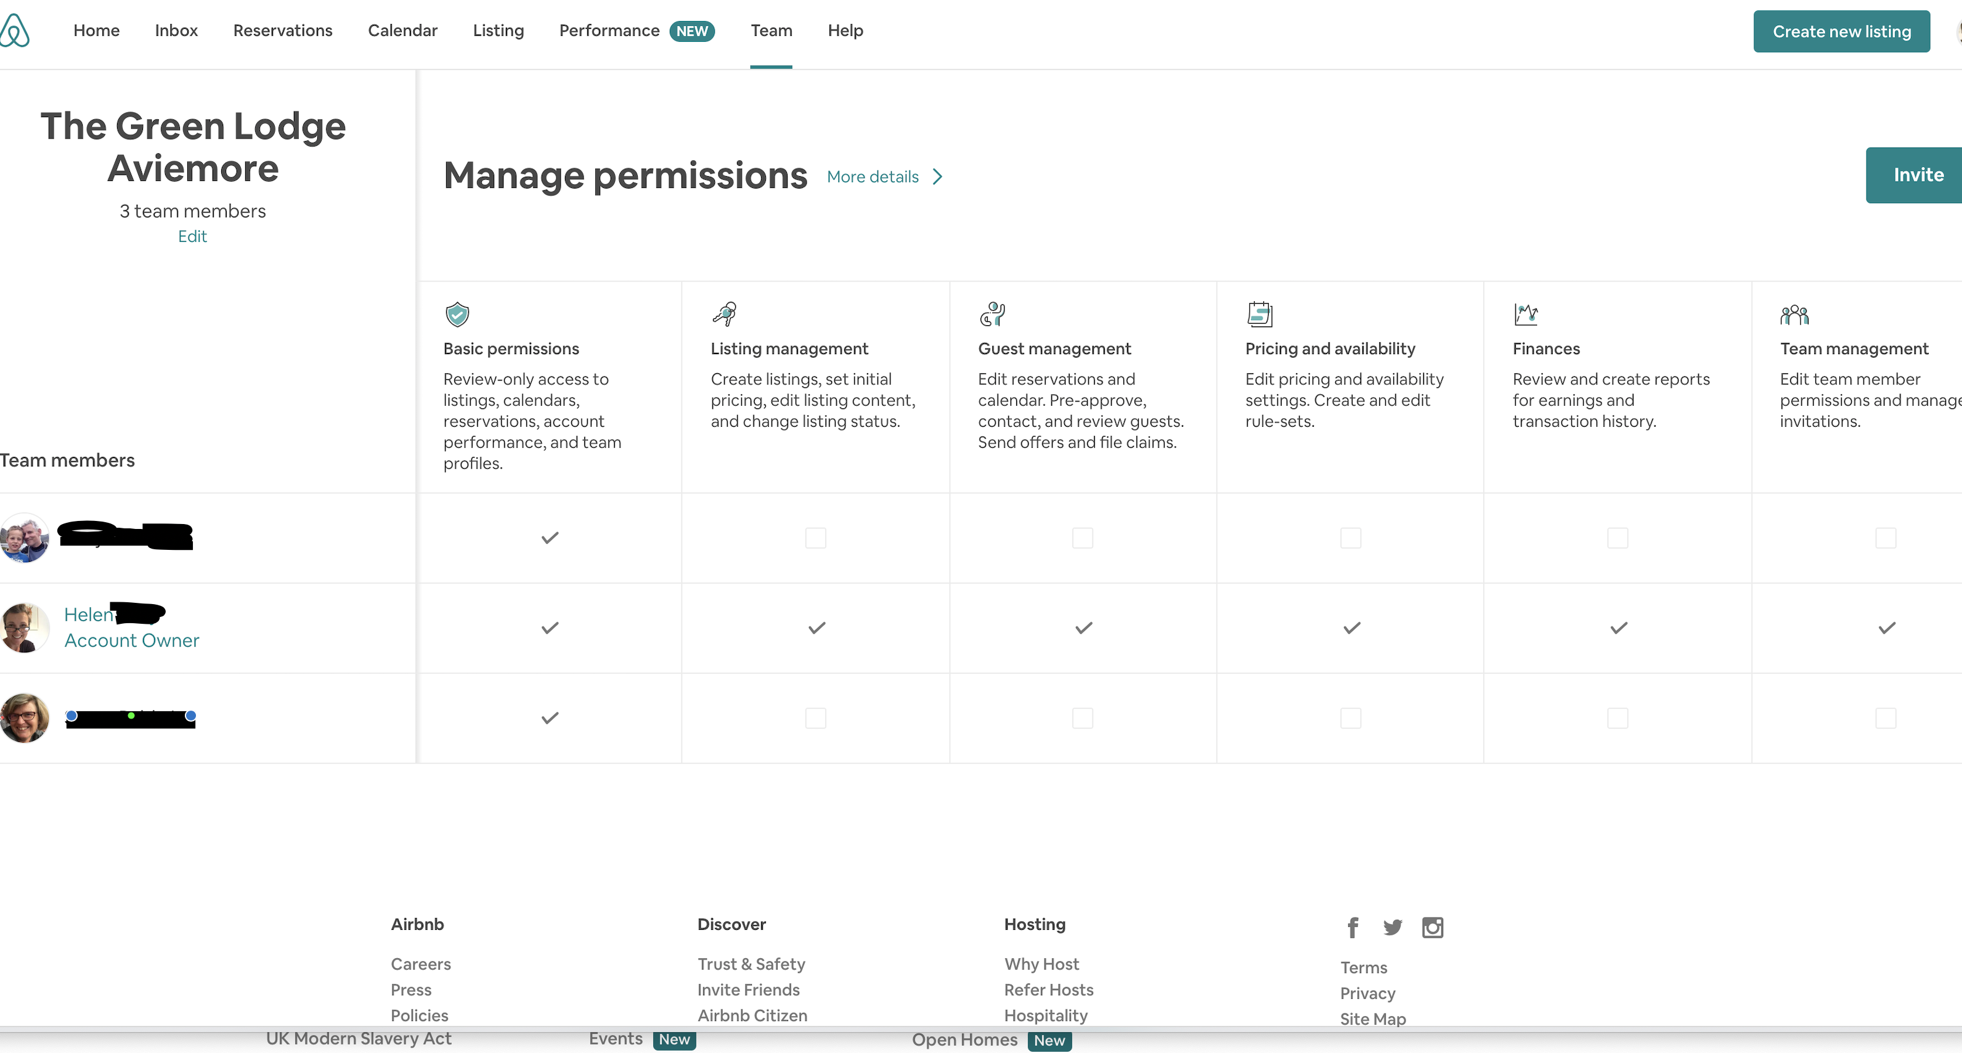The height and width of the screenshot is (1053, 1962).
Task: Expand More details chevron arrow
Action: click(938, 177)
